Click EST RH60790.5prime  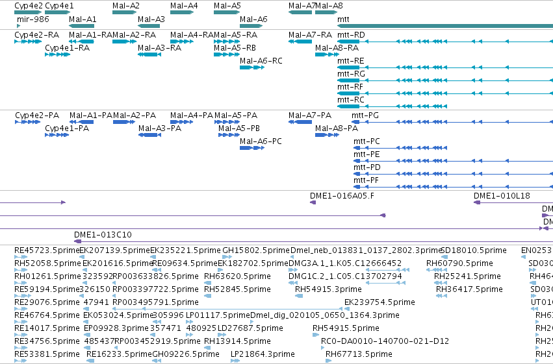[x=437, y=270]
